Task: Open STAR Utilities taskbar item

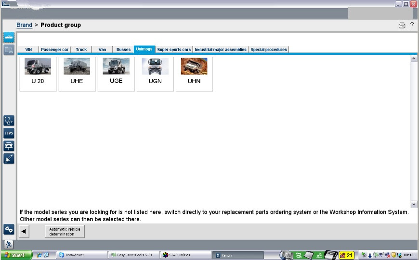Action: tap(185, 255)
